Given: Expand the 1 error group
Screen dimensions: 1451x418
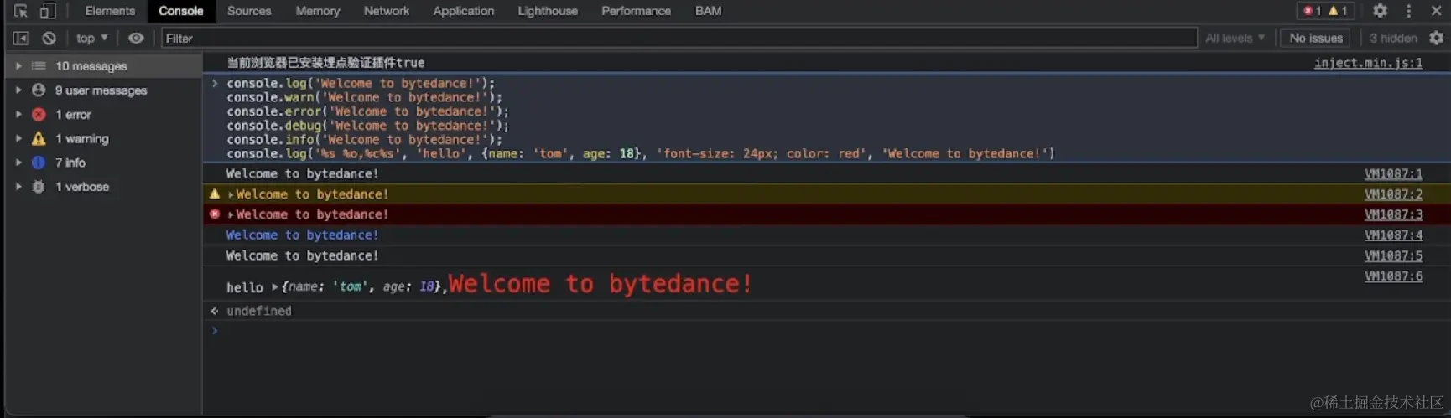Looking at the screenshot, I should click(18, 114).
